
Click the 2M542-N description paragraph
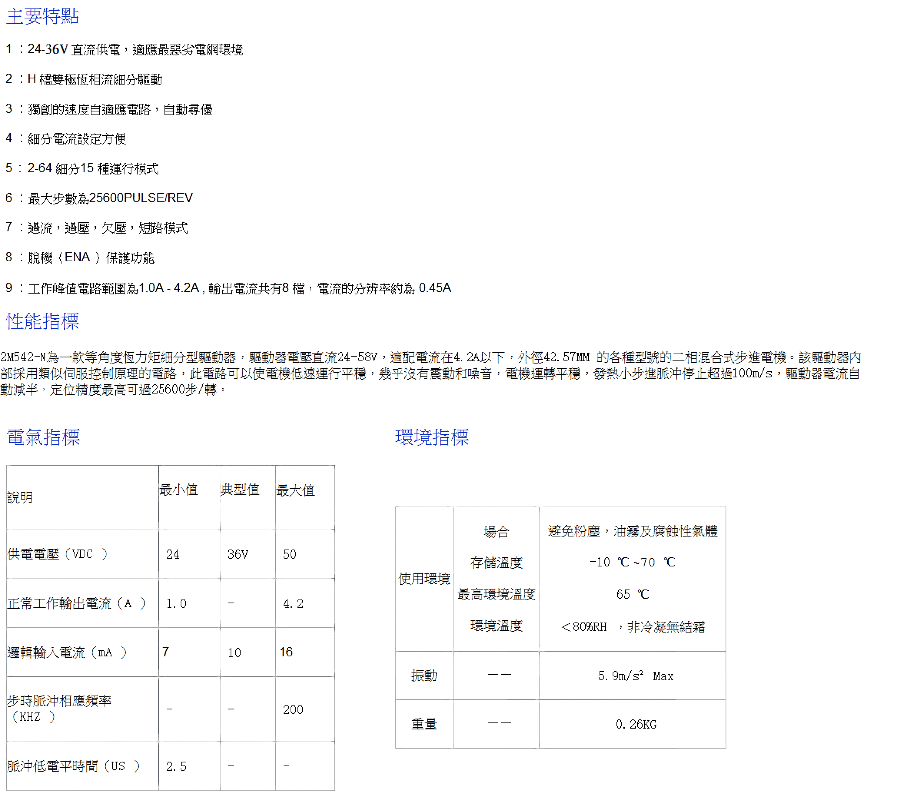(x=430, y=373)
